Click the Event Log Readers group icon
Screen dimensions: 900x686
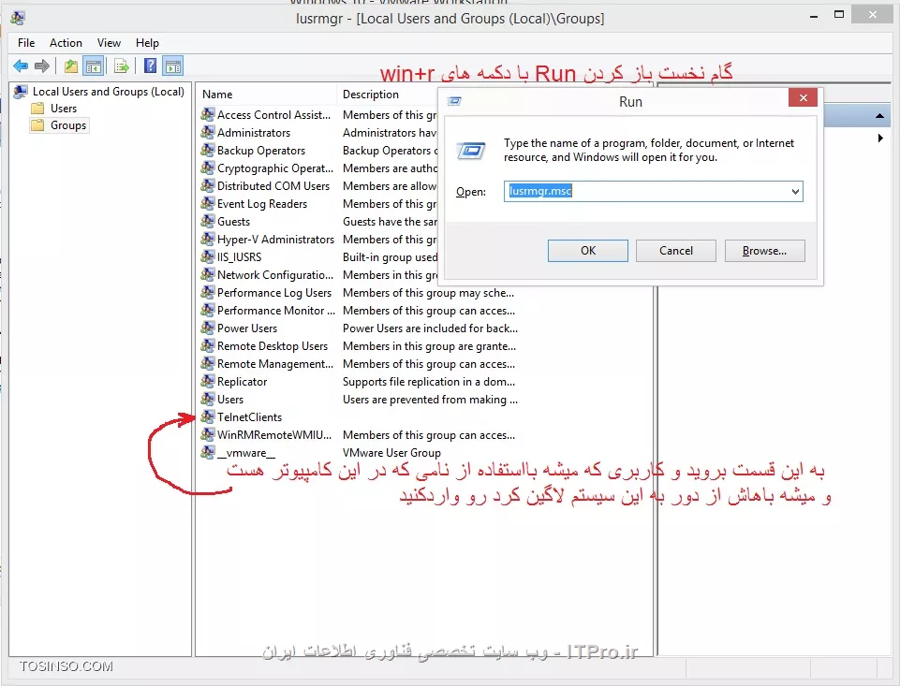click(208, 204)
